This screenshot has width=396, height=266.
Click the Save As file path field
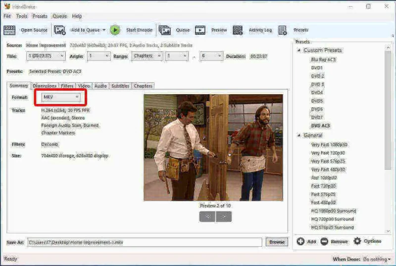click(144, 242)
